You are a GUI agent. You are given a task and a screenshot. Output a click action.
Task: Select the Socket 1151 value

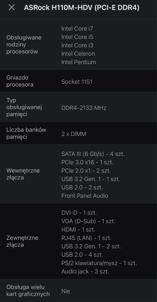(x=77, y=82)
